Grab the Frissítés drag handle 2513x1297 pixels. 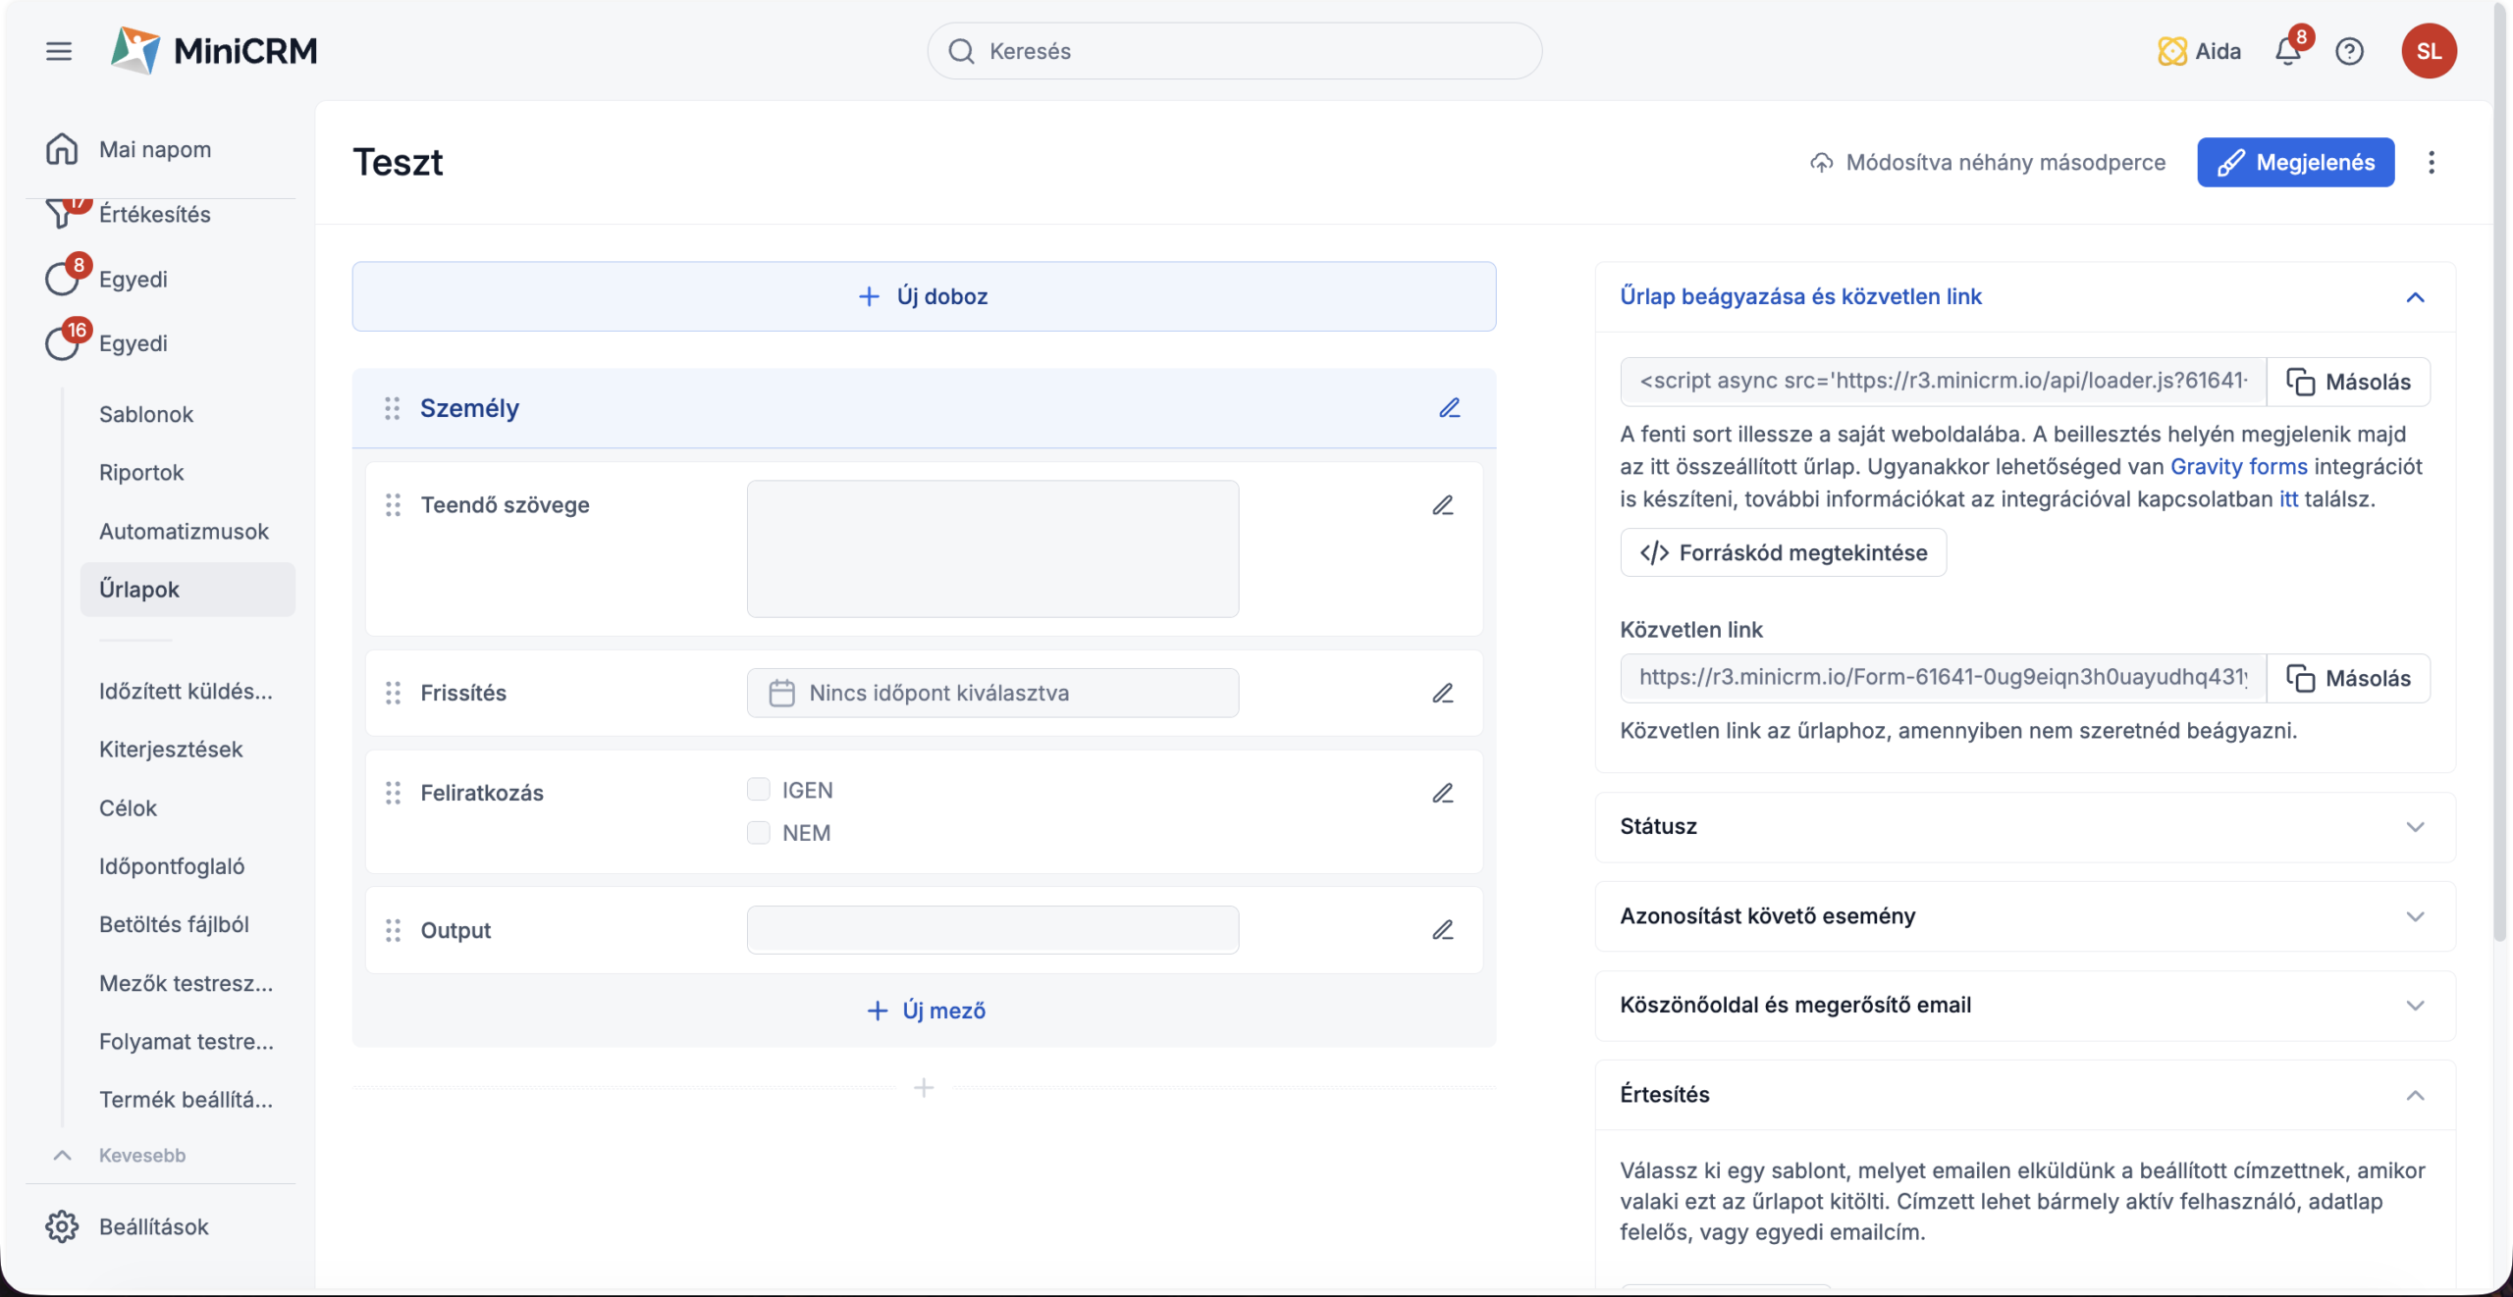tap(393, 694)
